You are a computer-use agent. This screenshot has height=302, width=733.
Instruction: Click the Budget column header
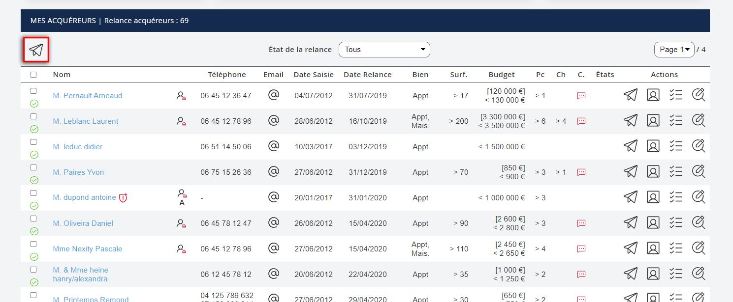(x=502, y=75)
